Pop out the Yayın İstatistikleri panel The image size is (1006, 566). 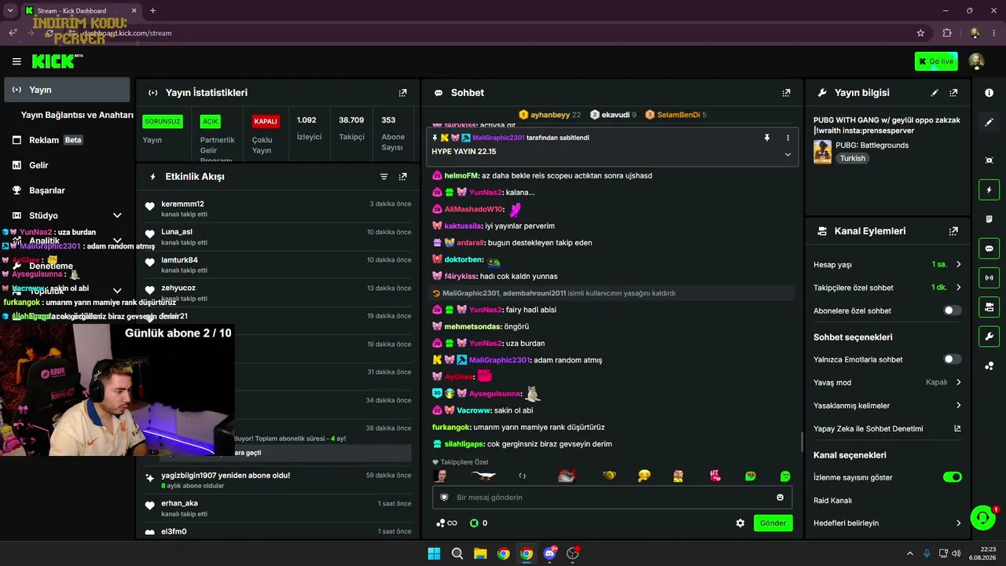403,93
